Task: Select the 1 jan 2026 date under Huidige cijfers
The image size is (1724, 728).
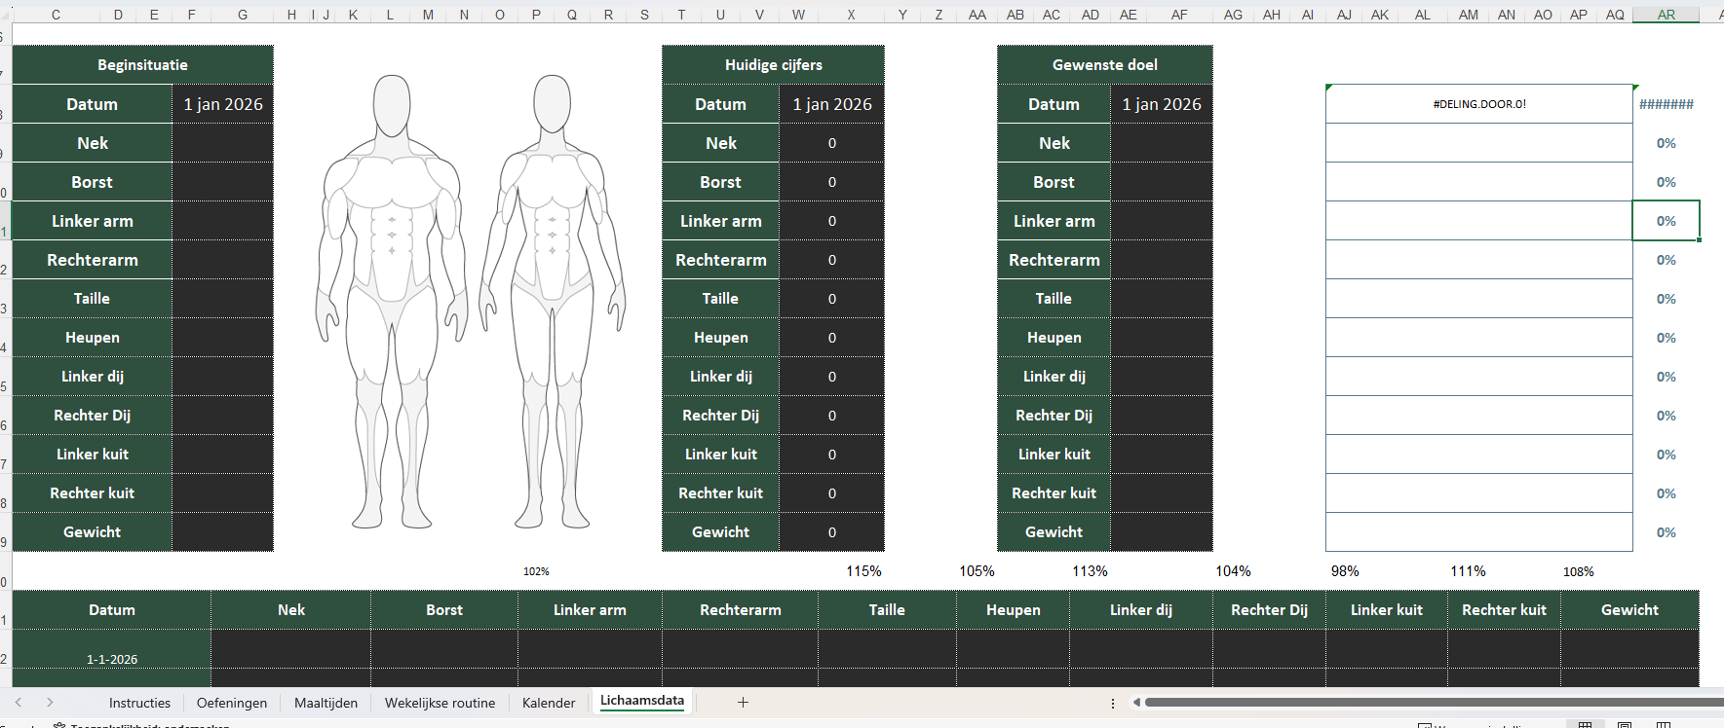Action: 831,104
